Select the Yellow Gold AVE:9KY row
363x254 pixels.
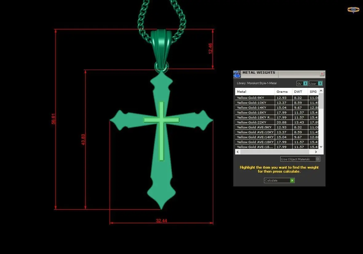(x=277, y=127)
